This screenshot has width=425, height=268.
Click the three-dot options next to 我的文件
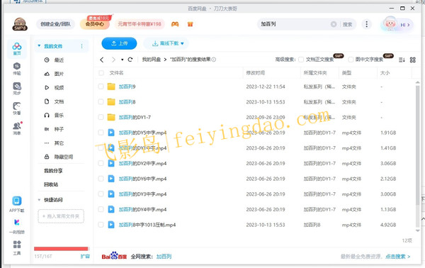click(81, 46)
